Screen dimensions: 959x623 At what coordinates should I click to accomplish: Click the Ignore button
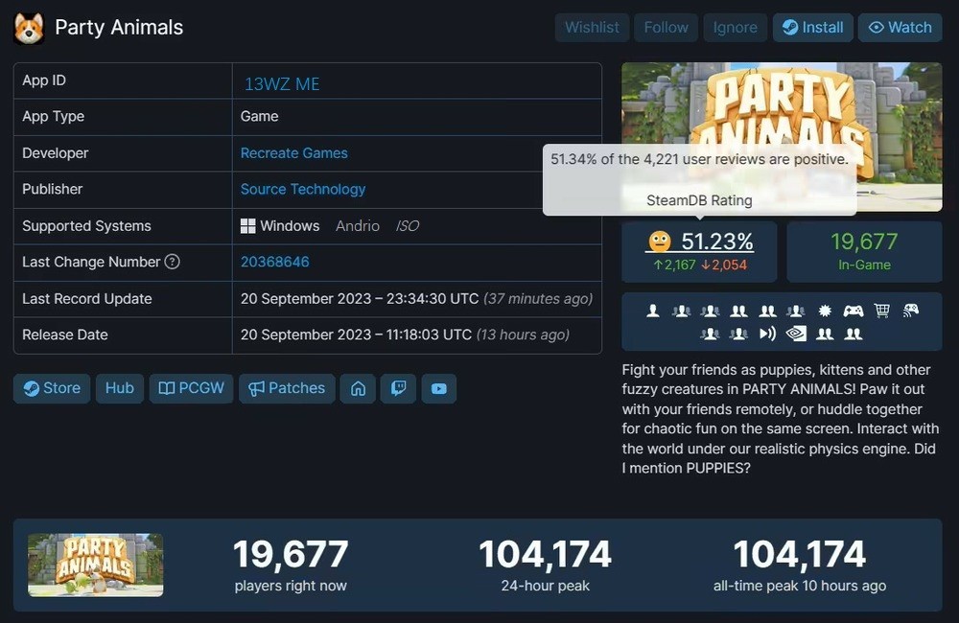tap(735, 28)
